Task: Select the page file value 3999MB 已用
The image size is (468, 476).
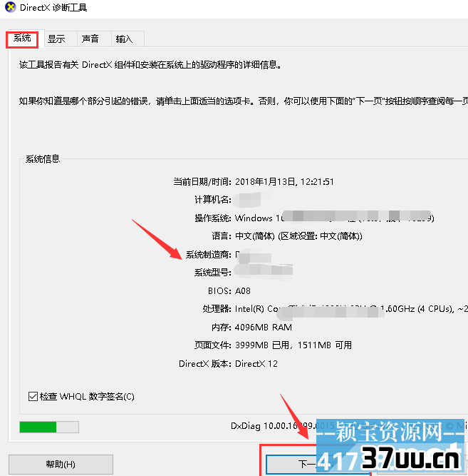Action: coord(264,345)
